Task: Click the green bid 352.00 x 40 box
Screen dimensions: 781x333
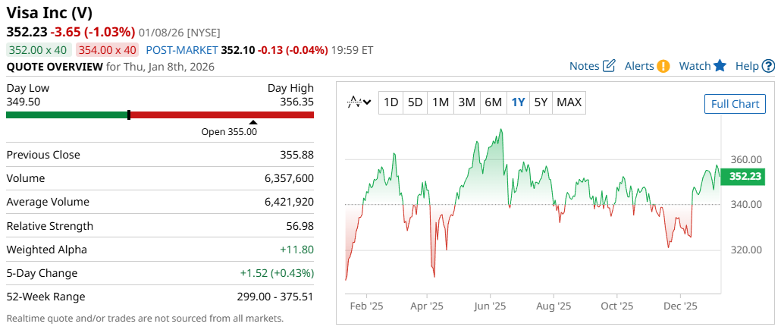Action: pyautogui.click(x=37, y=50)
